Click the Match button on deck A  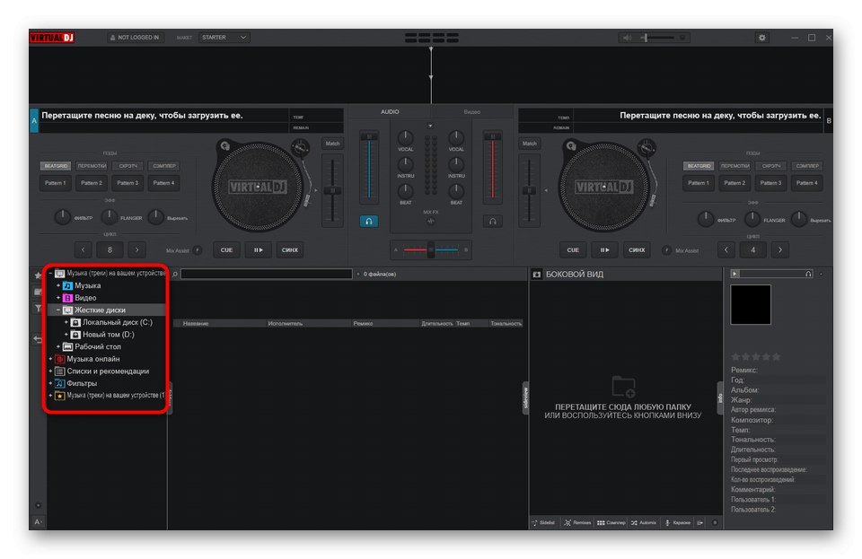[332, 144]
